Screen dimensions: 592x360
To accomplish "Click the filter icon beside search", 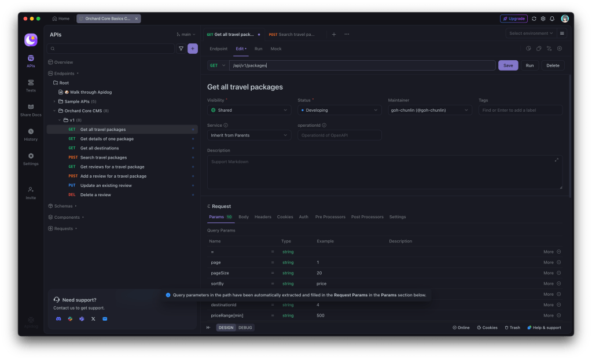I will tap(181, 49).
